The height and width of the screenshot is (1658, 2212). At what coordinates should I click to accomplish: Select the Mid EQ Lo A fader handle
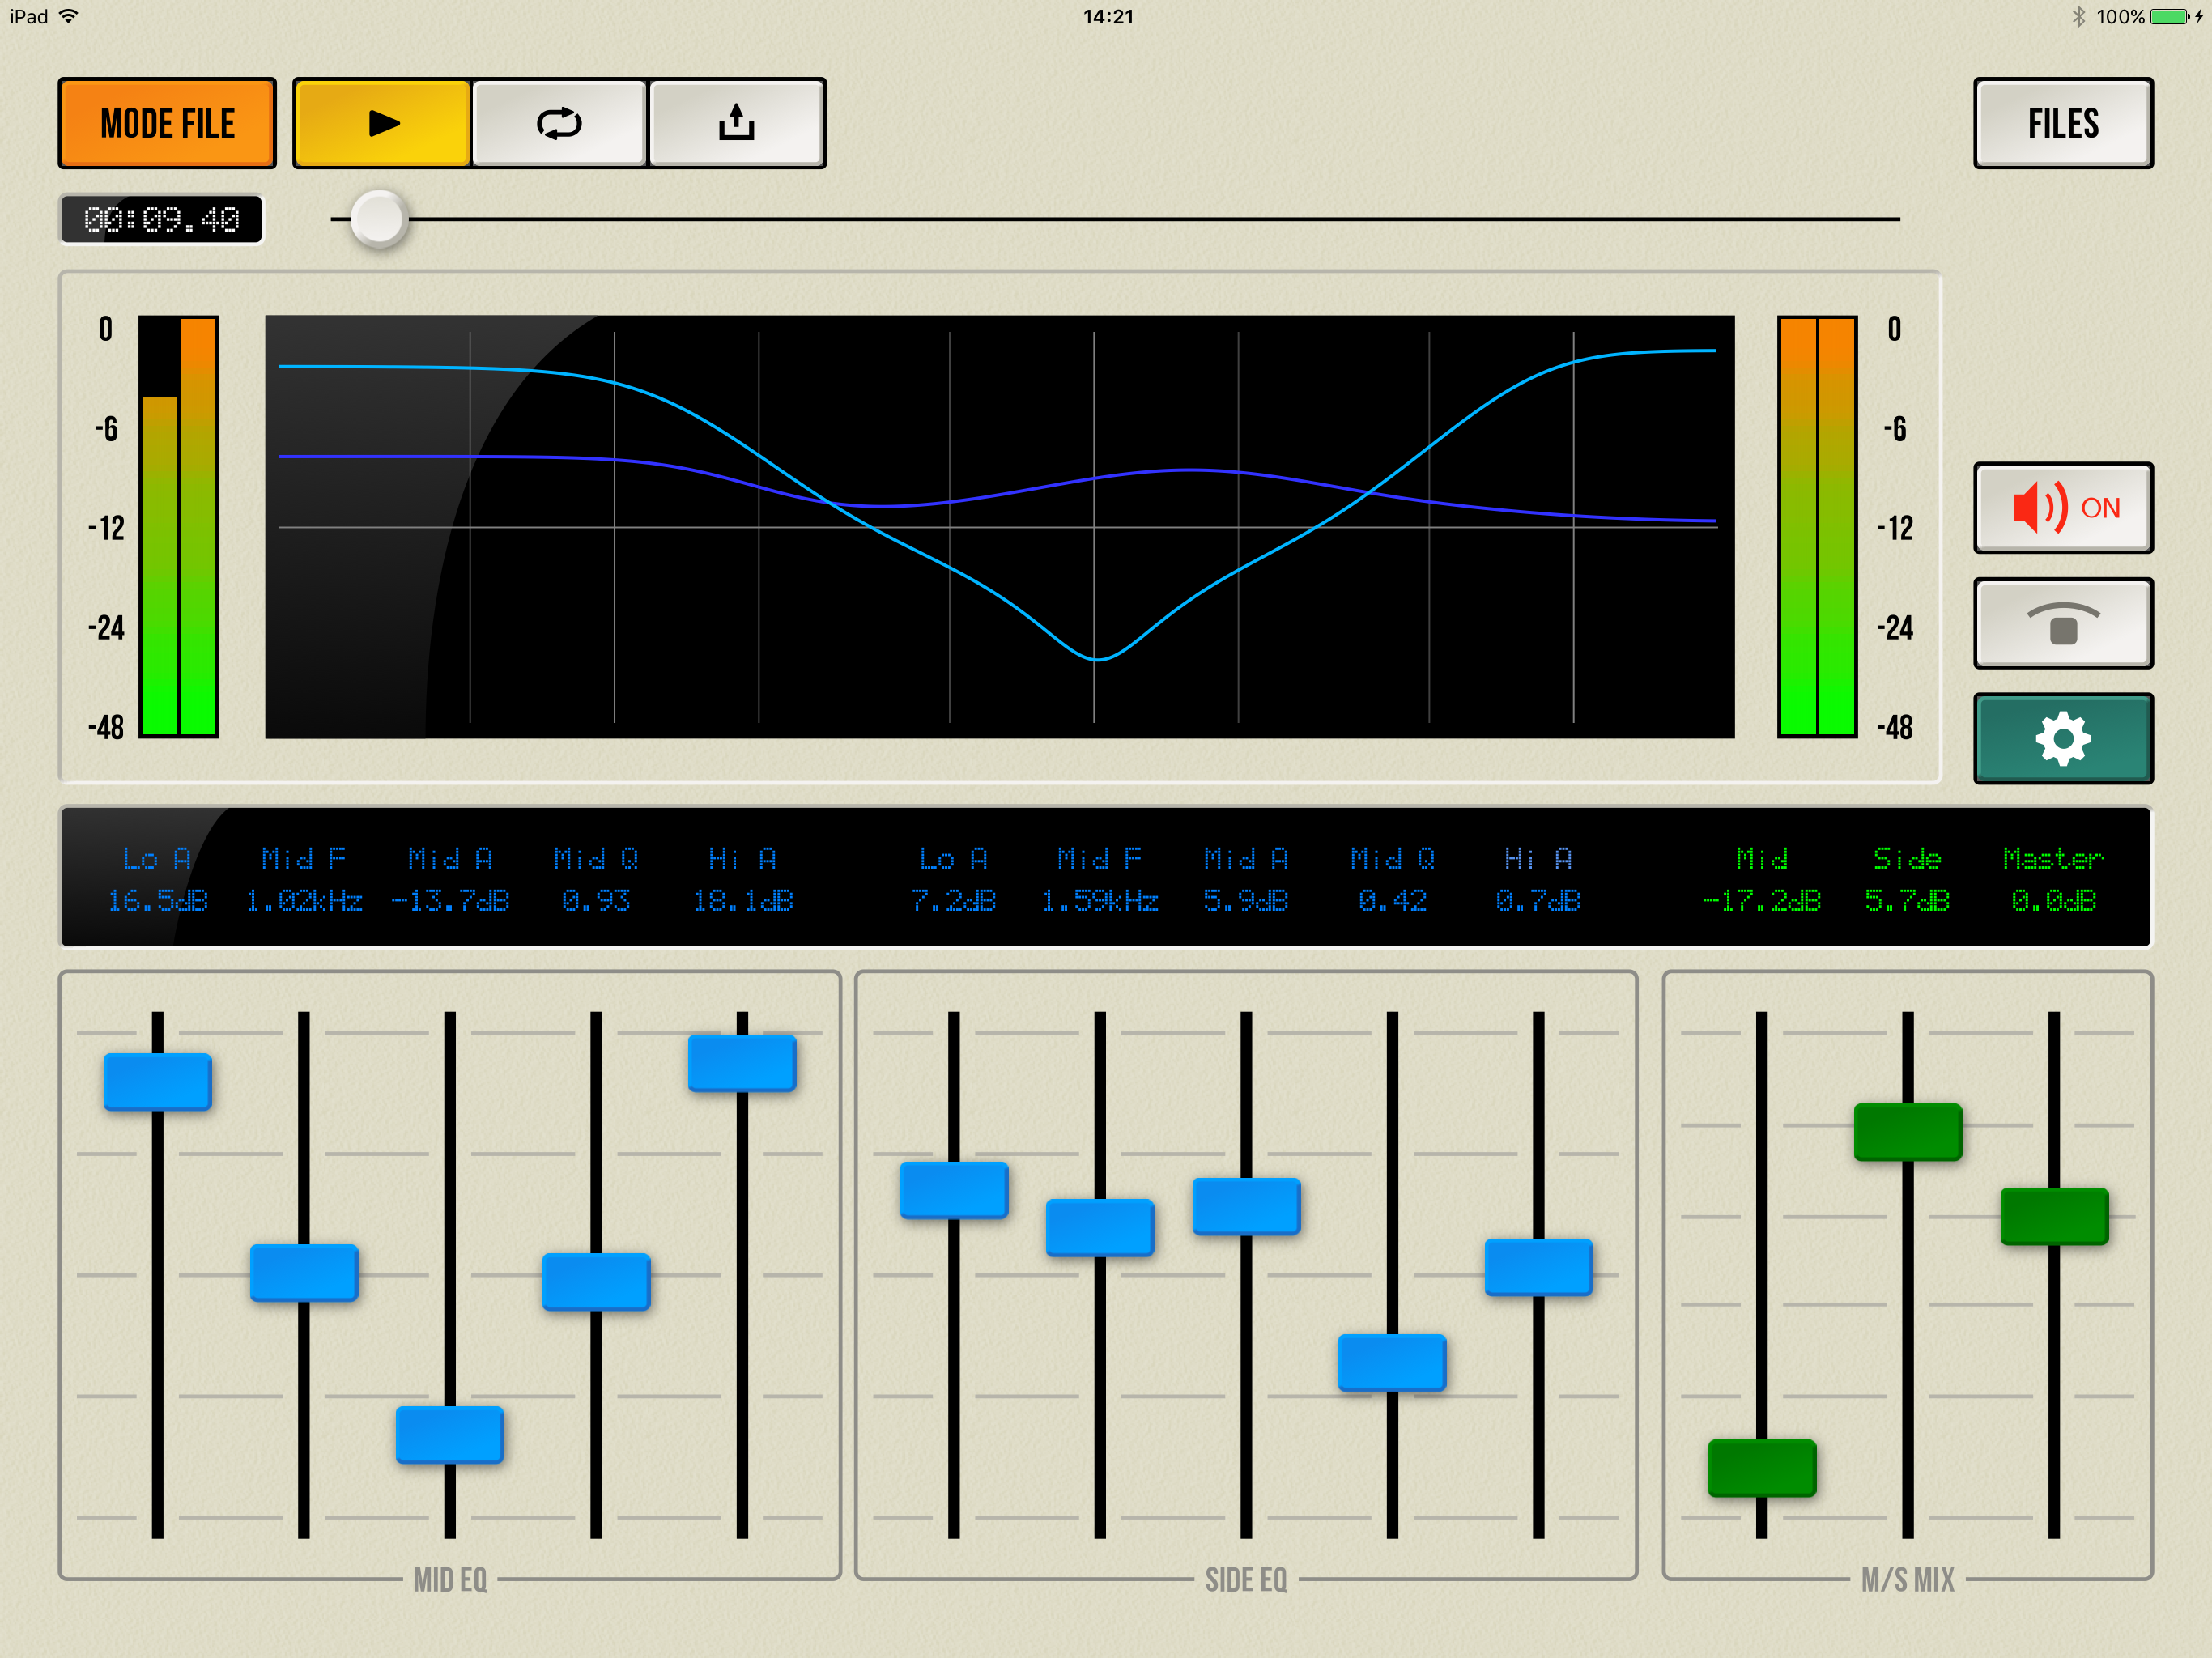coord(158,1081)
